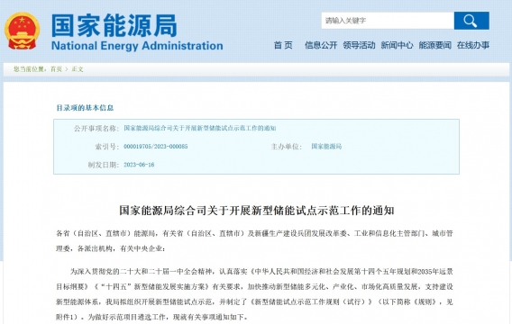
Task: Click the 主办单位 value 国家能源局
Action: 326,147
